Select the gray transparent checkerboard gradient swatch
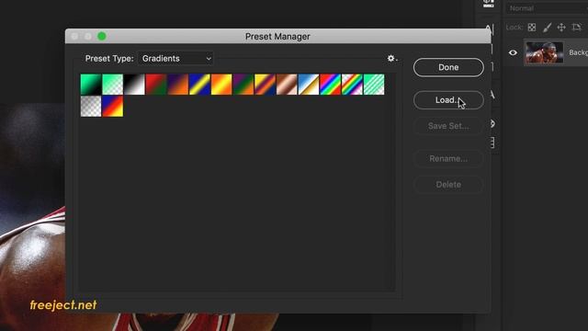The height and width of the screenshot is (331, 588). [x=91, y=107]
